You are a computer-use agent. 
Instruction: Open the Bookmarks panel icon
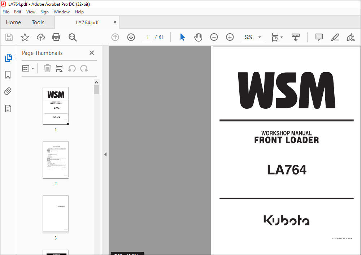tap(8, 75)
